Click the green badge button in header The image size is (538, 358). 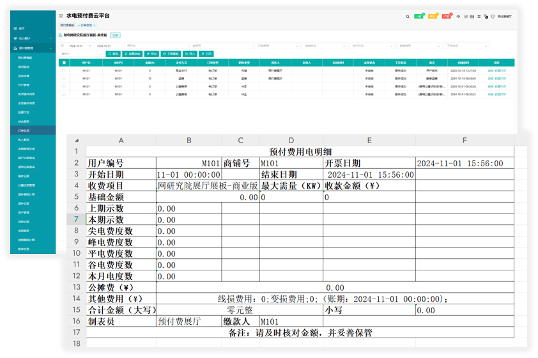click(x=419, y=17)
